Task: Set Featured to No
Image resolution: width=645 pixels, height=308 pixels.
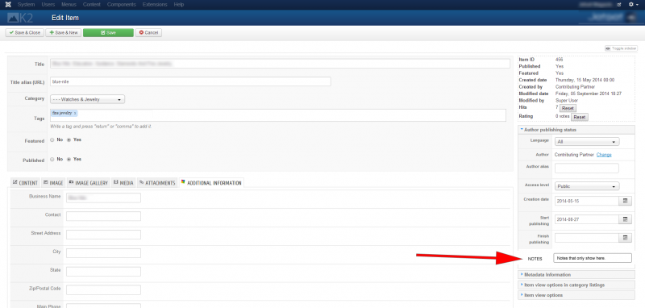Action: coord(52,139)
